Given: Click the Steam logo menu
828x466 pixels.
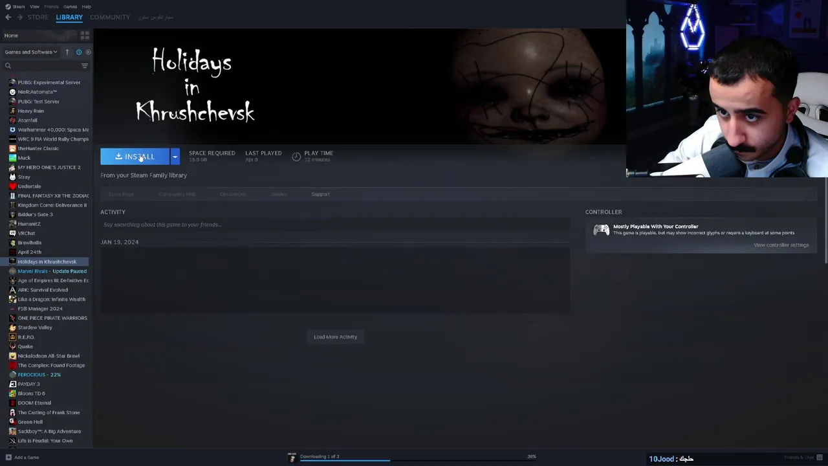Looking at the screenshot, I should [8, 6].
